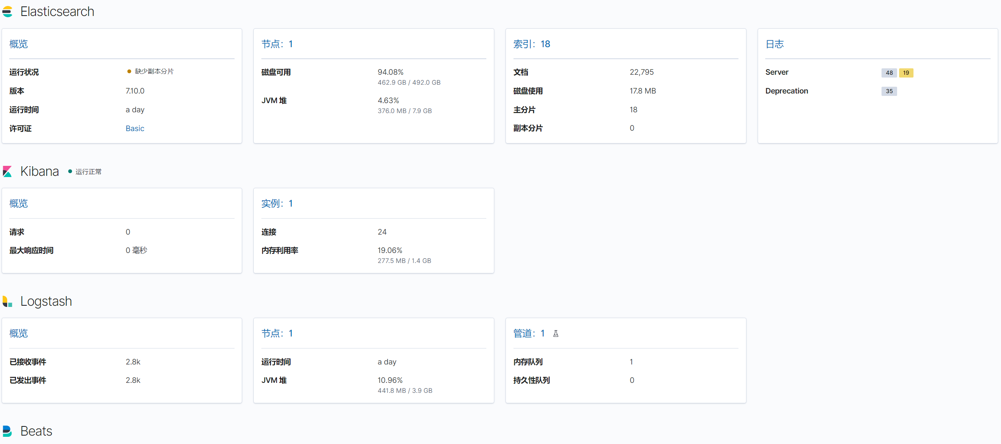
Task: Open Logstash 节点: 1 link
Action: [277, 333]
